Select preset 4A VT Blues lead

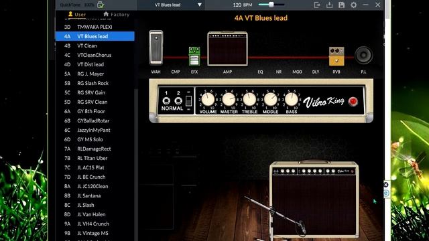coord(95,36)
